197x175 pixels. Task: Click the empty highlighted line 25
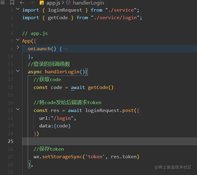tap(110, 141)
